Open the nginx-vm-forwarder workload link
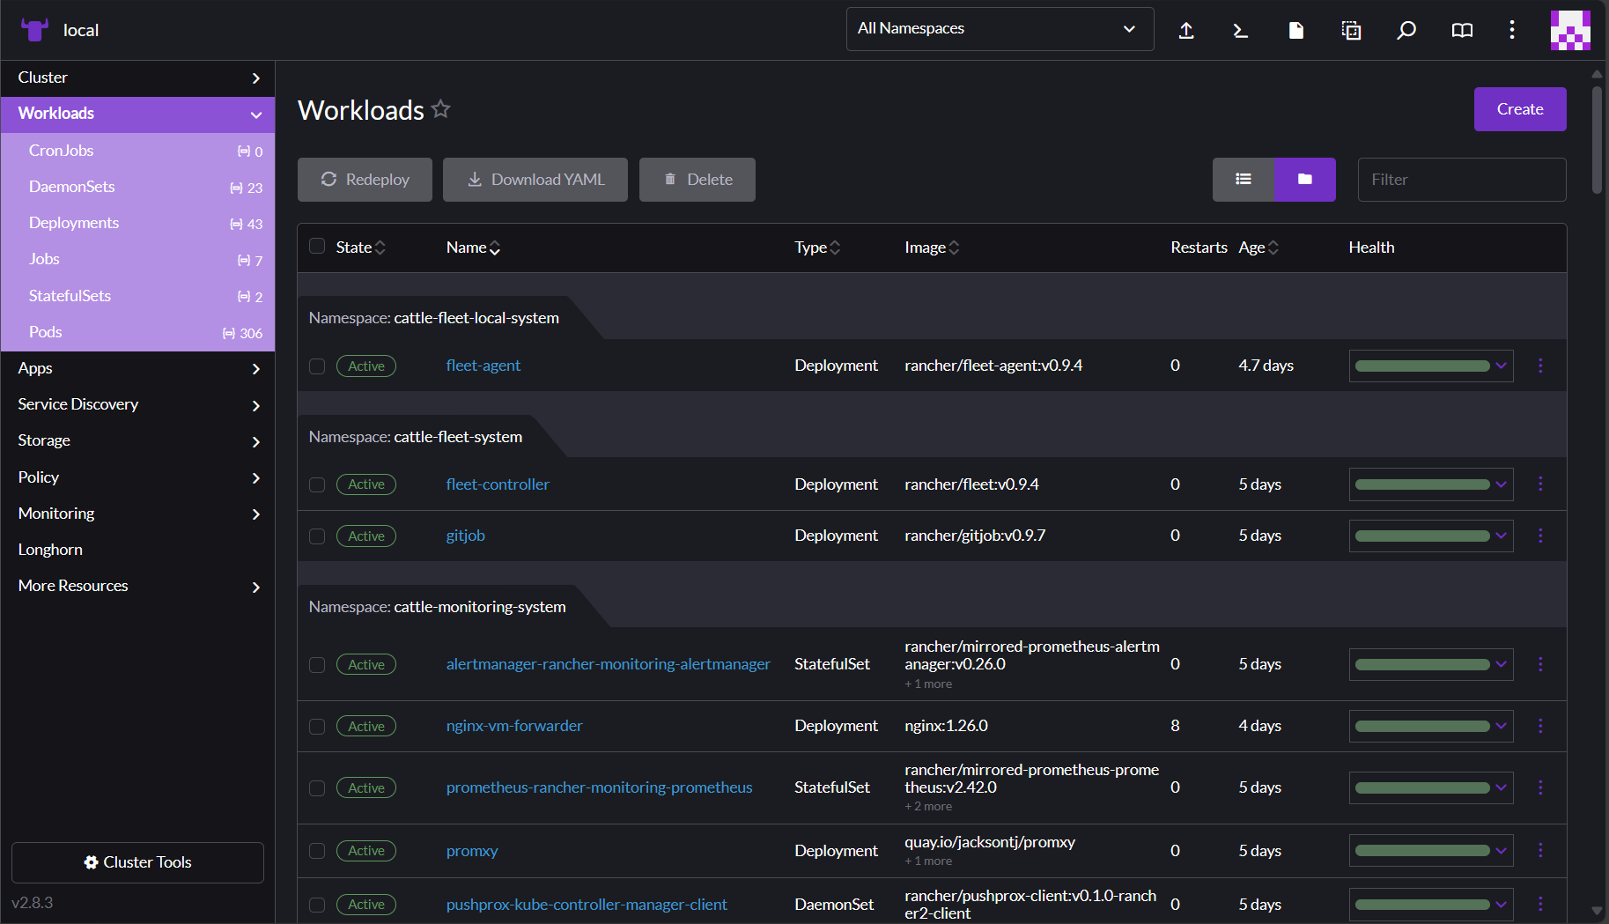 click(x=513, y=726)
